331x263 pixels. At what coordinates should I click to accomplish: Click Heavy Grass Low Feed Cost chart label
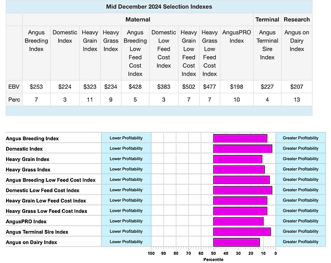pos(46,211)
